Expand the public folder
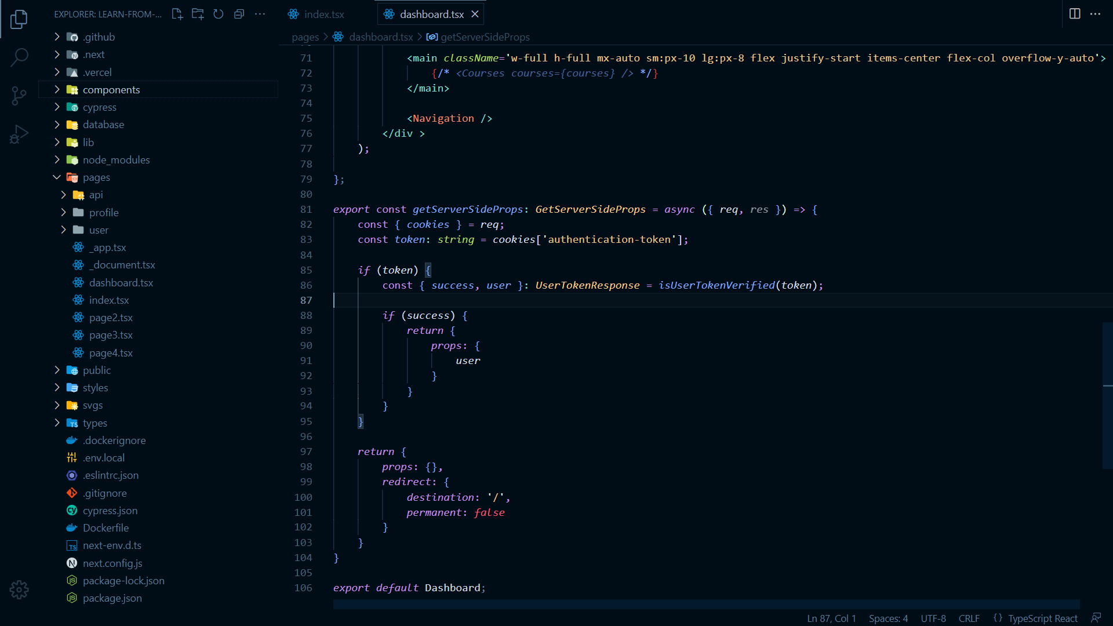The image size is (1113, 626). pyautogui.click(x=158, y=370)
